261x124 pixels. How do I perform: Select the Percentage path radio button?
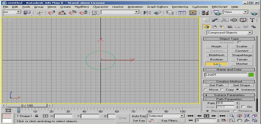[208, 111]
